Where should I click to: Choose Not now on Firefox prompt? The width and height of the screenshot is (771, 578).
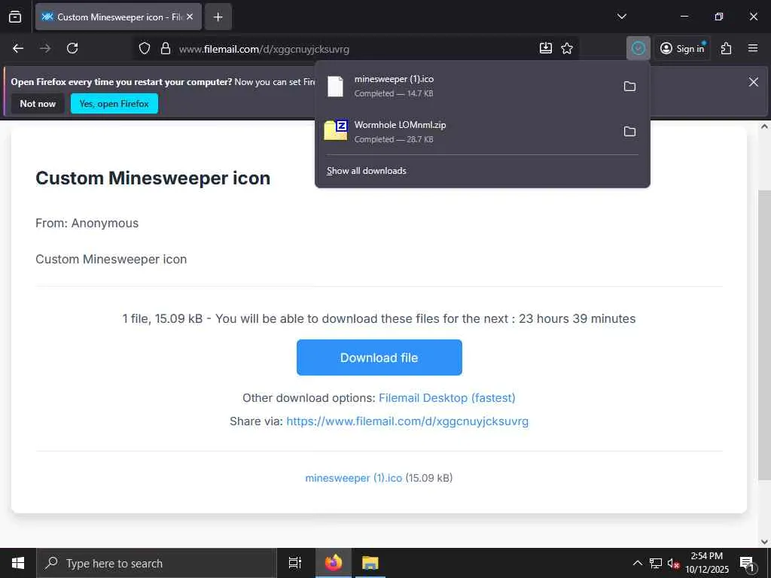38,104
